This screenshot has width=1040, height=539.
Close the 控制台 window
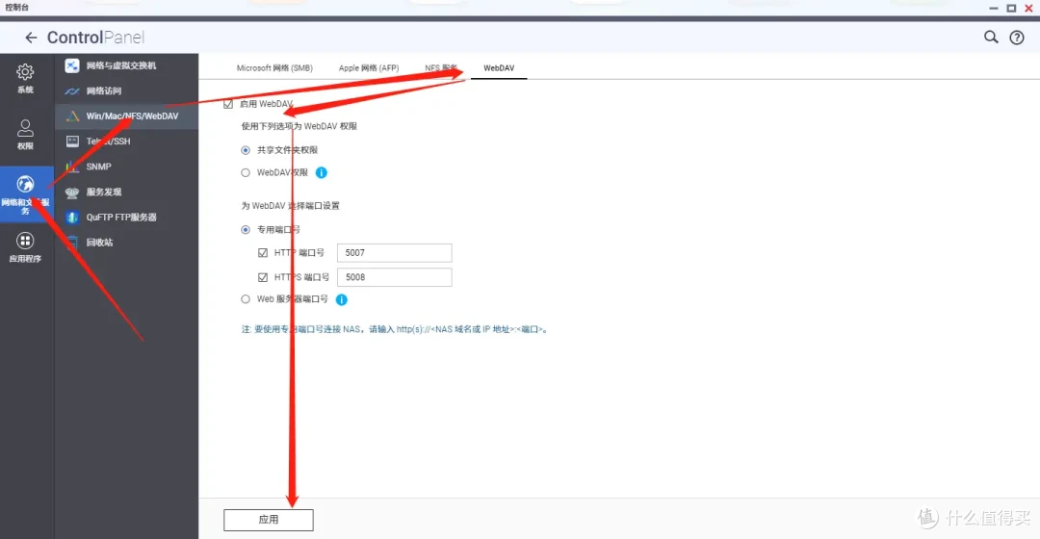click(x=1029, y=8)
